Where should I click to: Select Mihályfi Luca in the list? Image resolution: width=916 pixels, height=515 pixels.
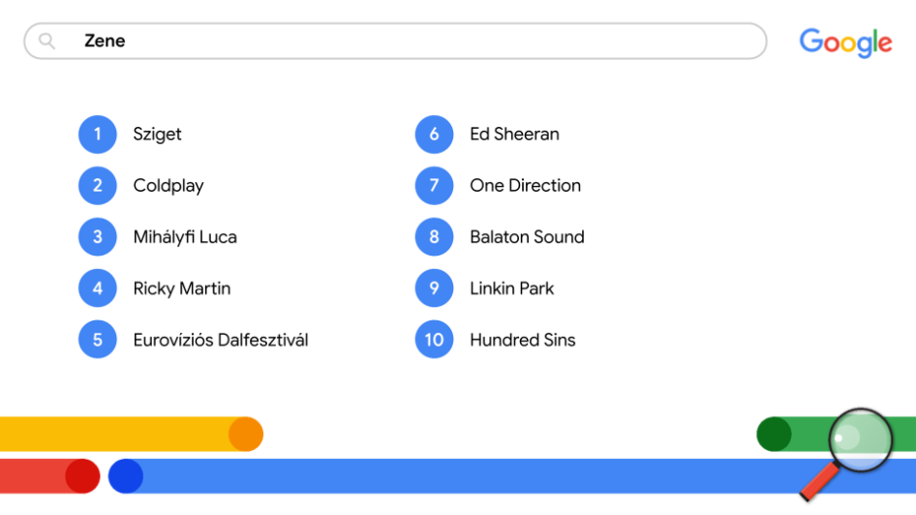point(185,237)
